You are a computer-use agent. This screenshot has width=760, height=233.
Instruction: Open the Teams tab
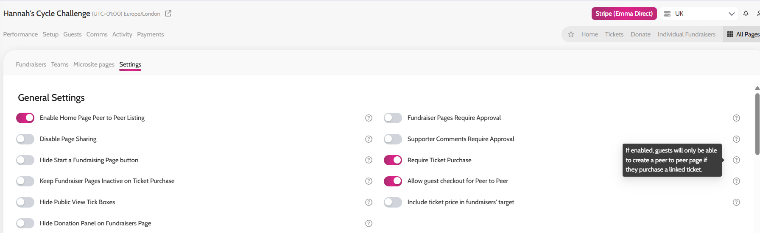coord(60,64)
